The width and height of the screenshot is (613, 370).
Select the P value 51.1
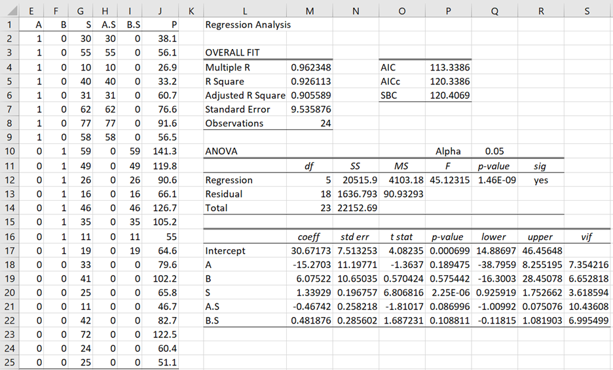coord(160,362)
